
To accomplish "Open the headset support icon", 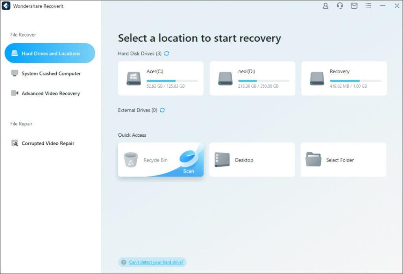I will point(340,6).
